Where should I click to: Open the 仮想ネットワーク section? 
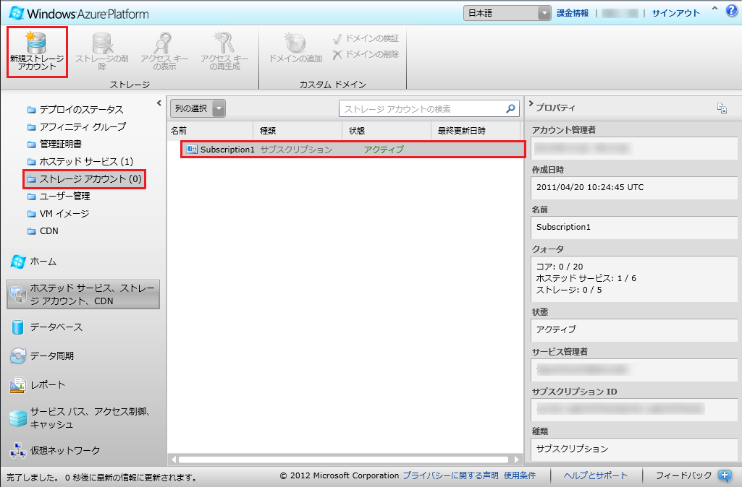click(55, 450)
